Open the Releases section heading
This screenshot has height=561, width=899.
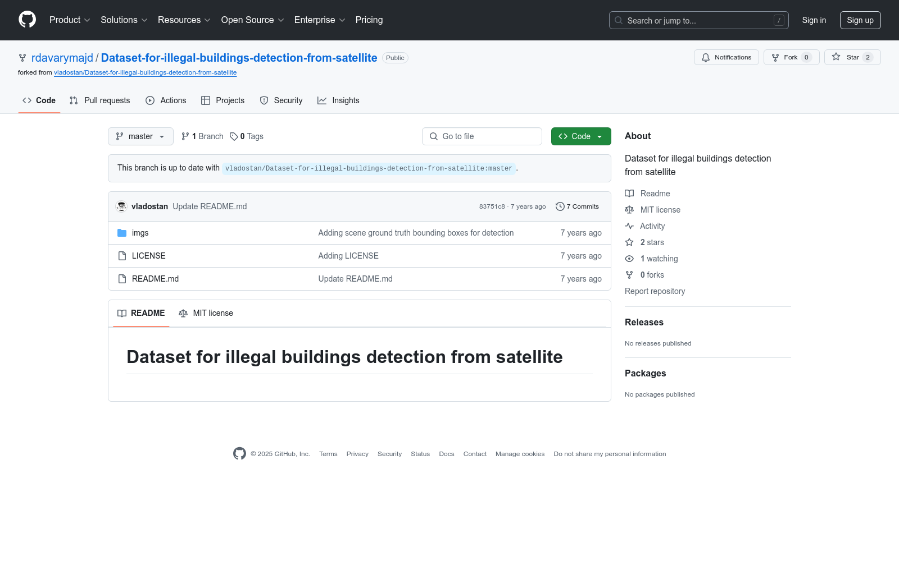tap(644, 323)
